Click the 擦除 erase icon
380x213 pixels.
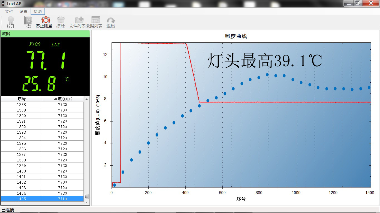(x=61, y=20)
